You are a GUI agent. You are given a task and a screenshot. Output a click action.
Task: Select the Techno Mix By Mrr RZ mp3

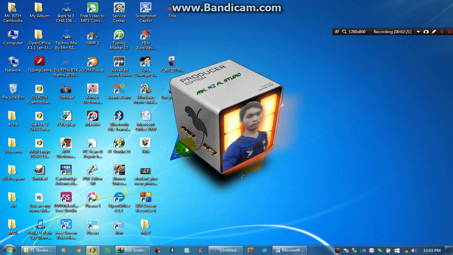[x=66, y=40]
